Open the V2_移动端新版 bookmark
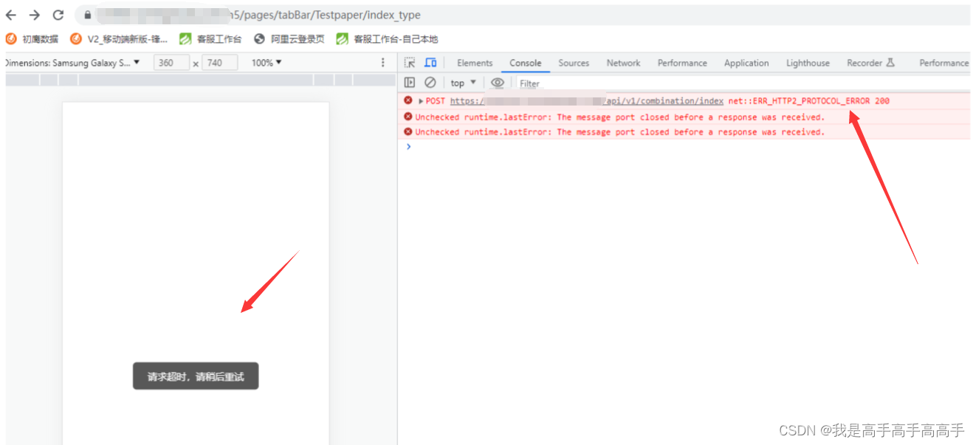Image resolution: width=976 pixels, height=445 pixels. (119, 39)
